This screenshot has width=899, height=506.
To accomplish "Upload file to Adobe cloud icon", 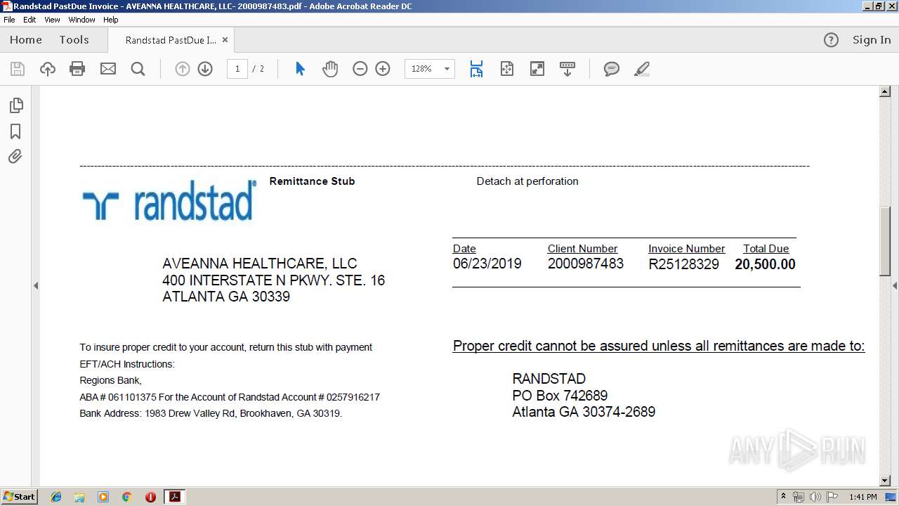I will [47, 69].
